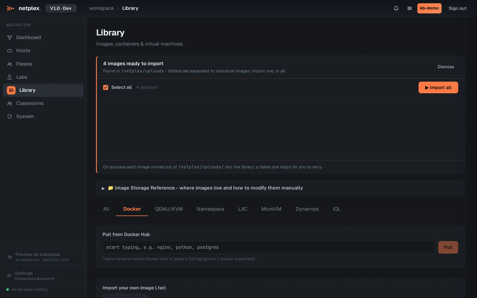Click the netplex logo icon
Image resolution: width=477 pixels, height=298 pixels.
coord(10,8)
